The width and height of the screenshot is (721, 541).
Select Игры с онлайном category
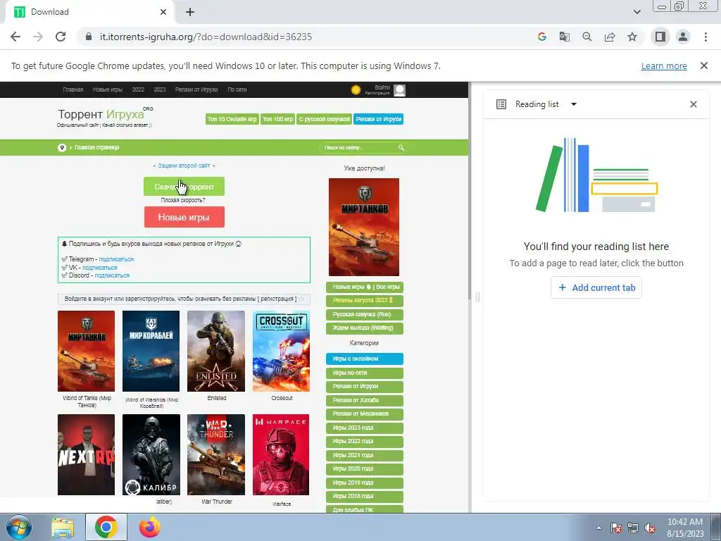(x=365, y=359)
